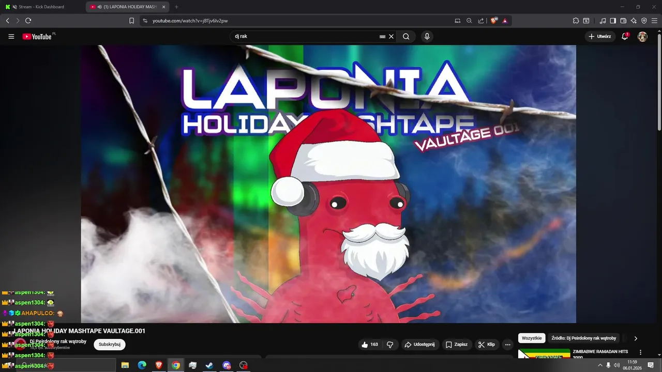662x372 pixels.
Task: Reload the page with the refresh button
Action: tap(28, 21)
